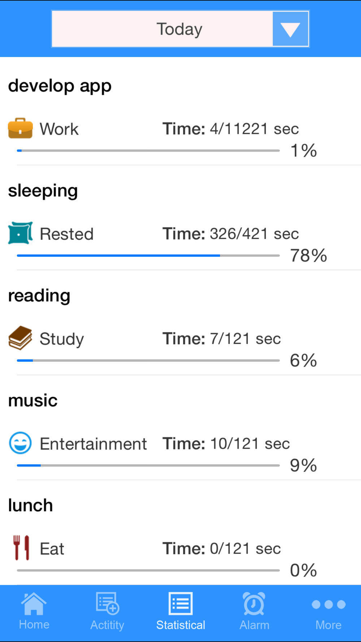The image size is (361, 642).
Task: Click the sleeping progress bar at 78%
Action: point(148,256)
